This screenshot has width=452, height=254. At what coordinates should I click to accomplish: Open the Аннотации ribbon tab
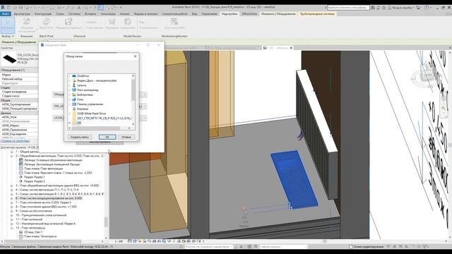pos(108,14)
